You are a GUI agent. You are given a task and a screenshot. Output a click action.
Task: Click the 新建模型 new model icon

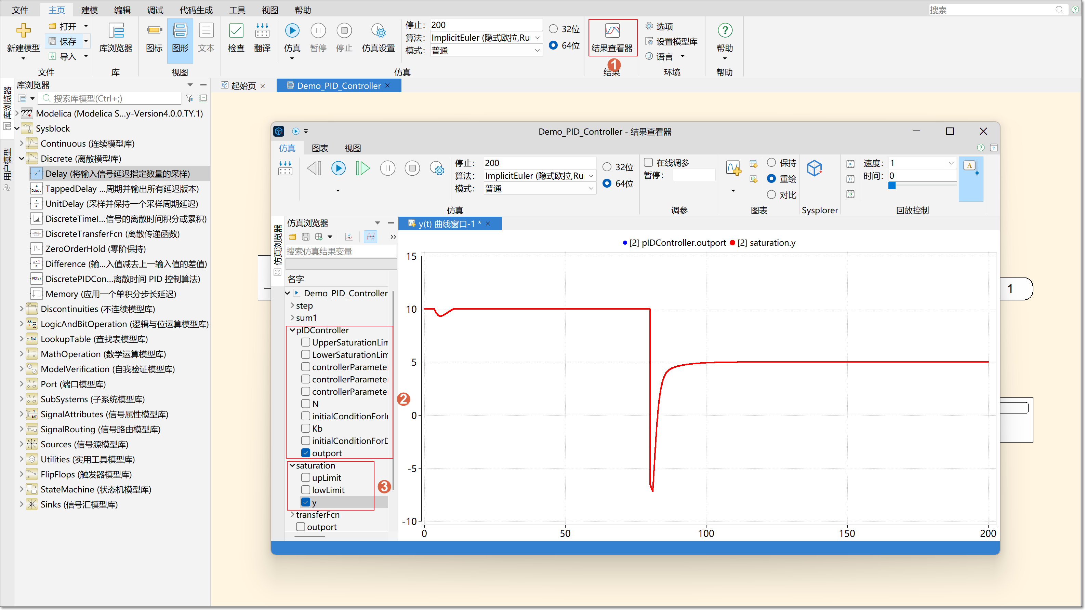click(x=23, y=31)
